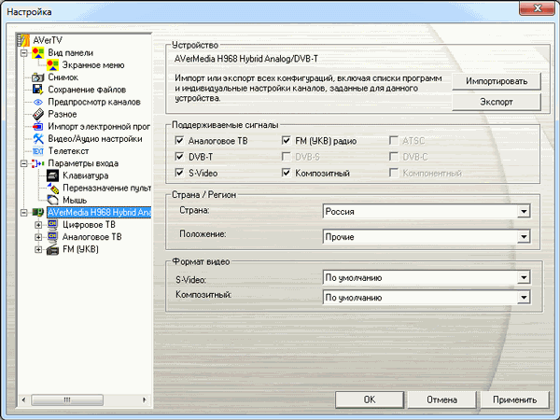The width and height of the screenshot is (560, 420).
Task: Click the Отмена button
Action: tap(441, 399)
